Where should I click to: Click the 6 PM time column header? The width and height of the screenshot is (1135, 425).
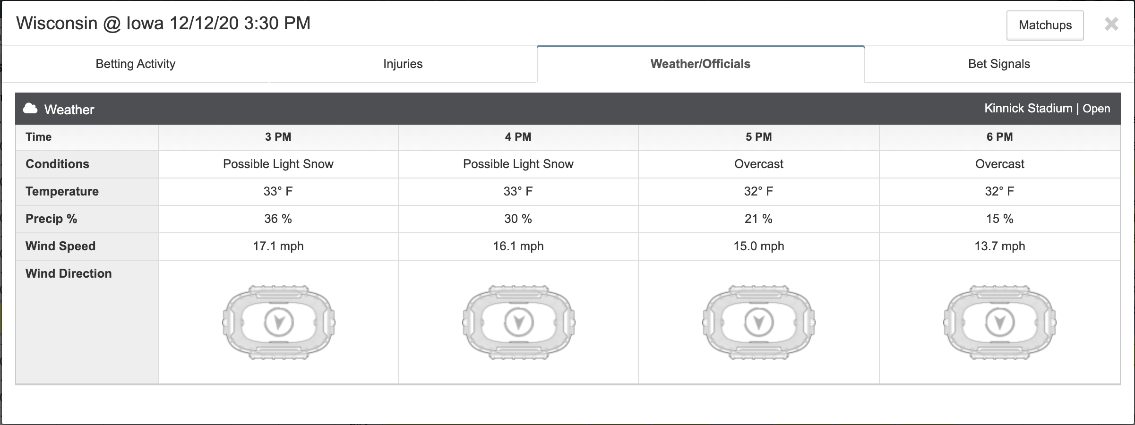(1000, 137)
